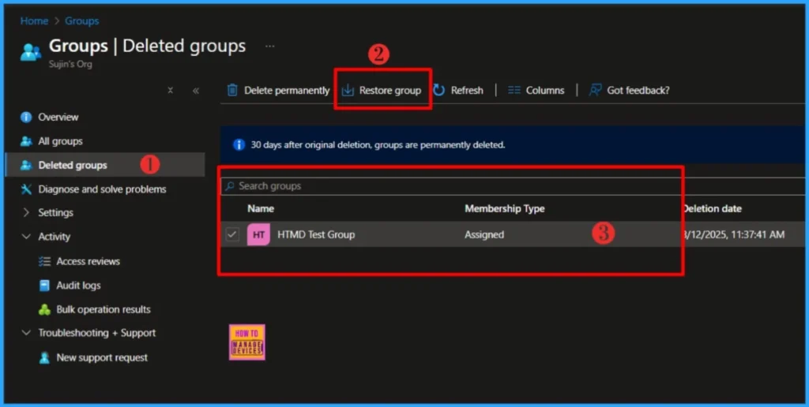This screenshot has width=809, height=407.
Task: Click the Audit logs book icon
Action: (x=44, y=286)
